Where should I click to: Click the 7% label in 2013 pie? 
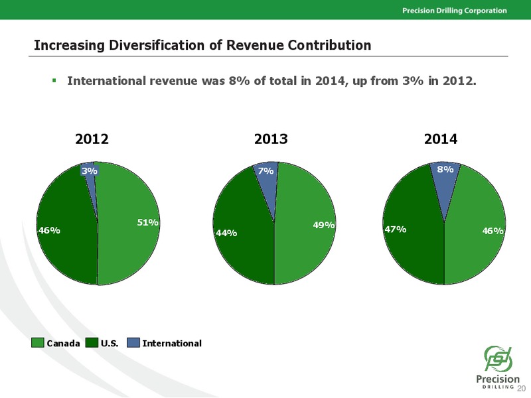pyautogui.click(x=266, y=171)
